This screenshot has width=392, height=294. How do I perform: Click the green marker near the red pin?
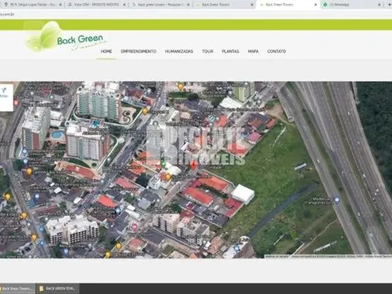point(164,164)
